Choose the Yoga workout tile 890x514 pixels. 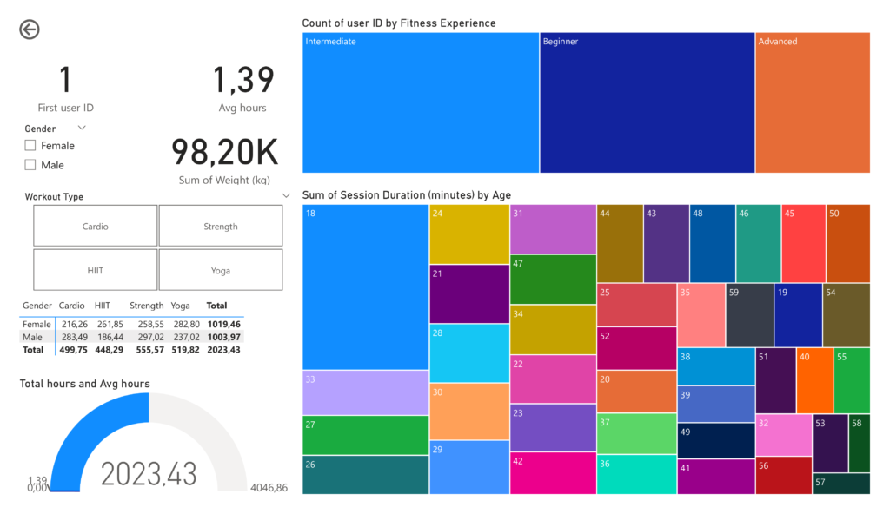(x=221, y=270)
